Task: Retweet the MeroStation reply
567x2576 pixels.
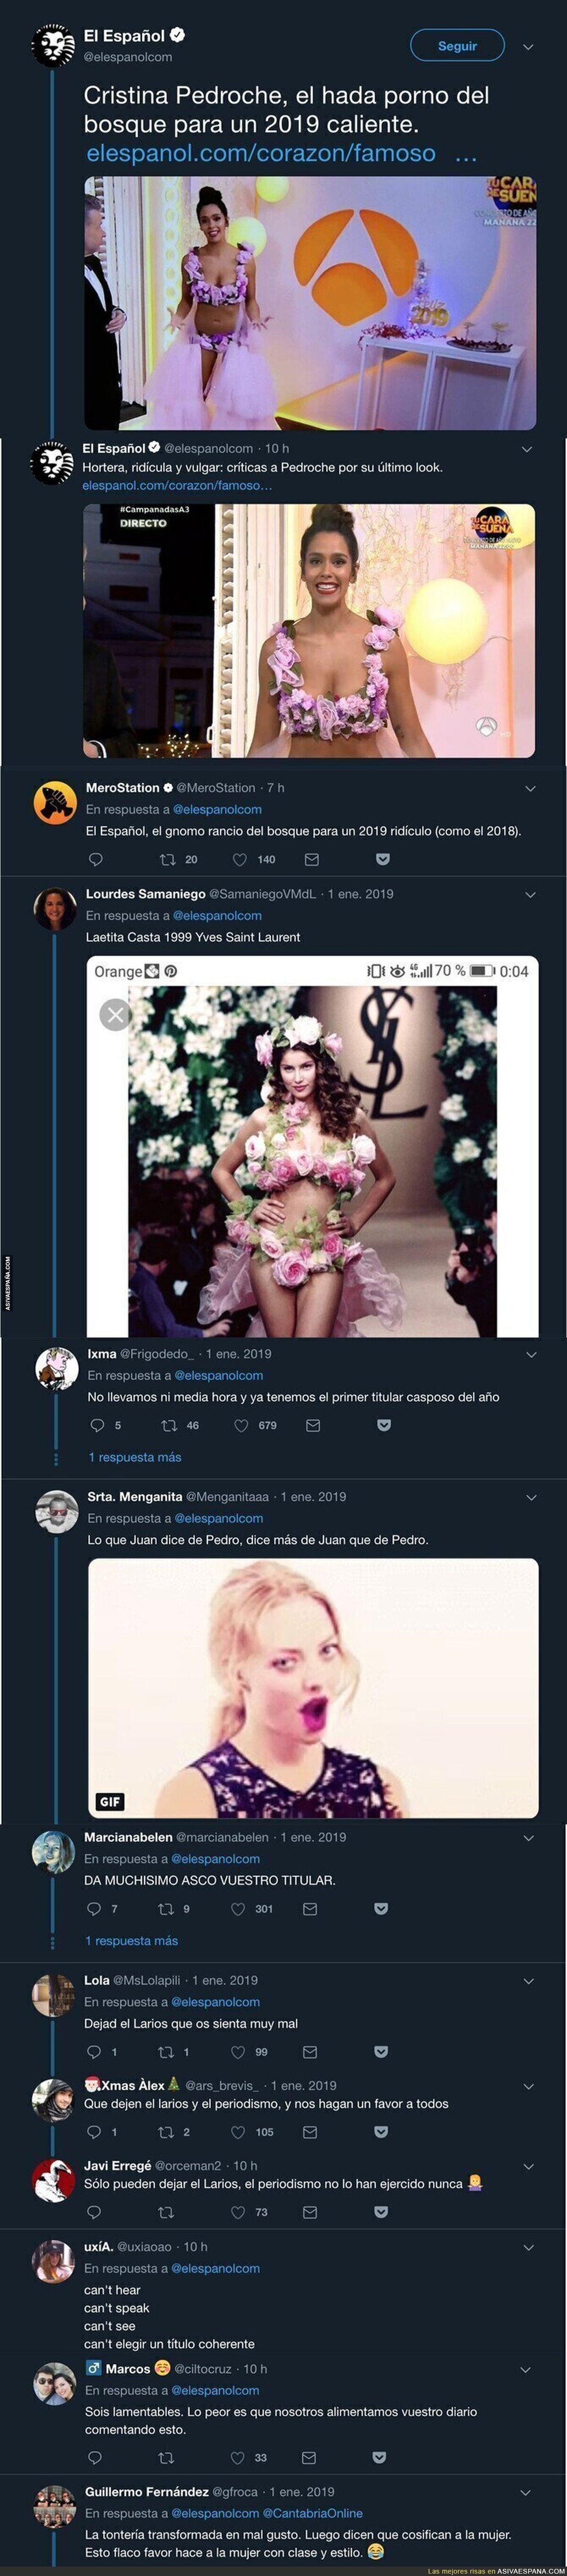Action: pos(168,859)
